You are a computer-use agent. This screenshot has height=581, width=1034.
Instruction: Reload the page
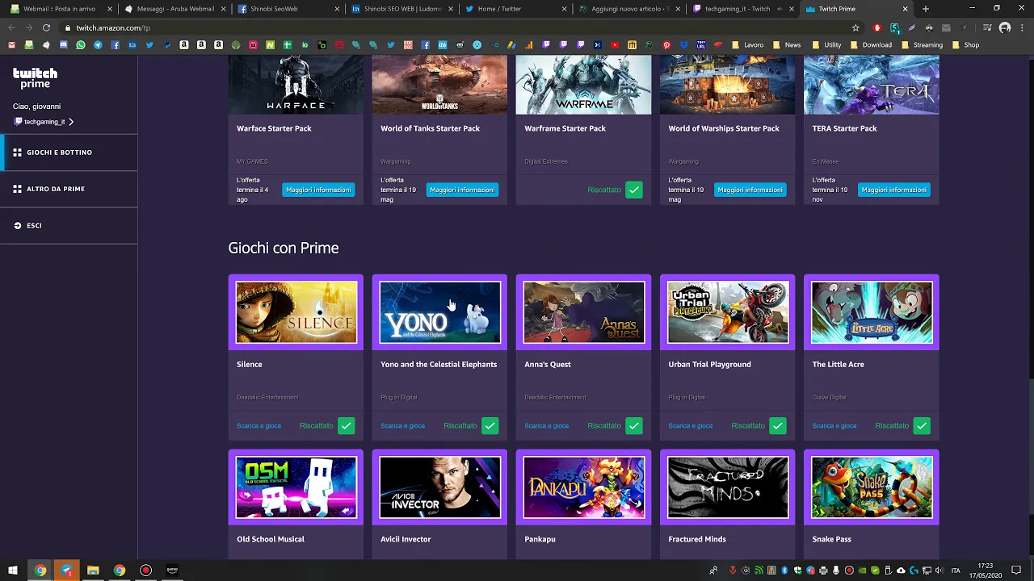coord(46,27)
